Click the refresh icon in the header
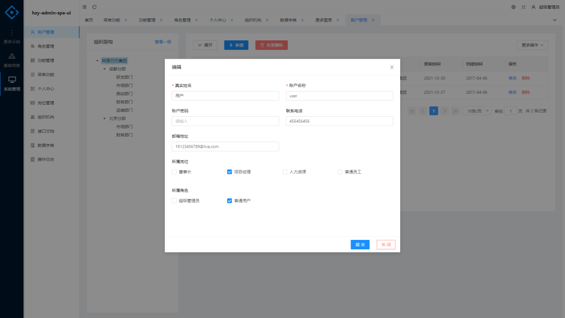 (x=94, y=7)
